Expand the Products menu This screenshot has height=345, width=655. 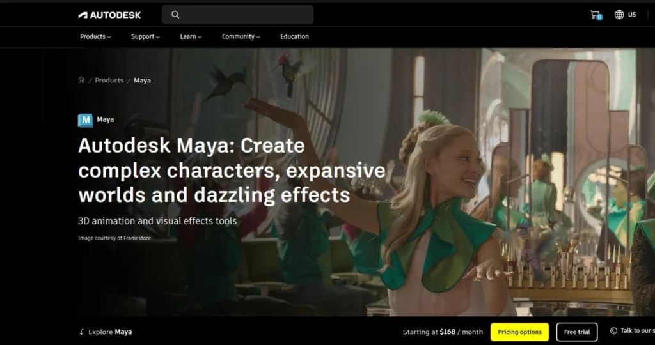tap(95, 36)
